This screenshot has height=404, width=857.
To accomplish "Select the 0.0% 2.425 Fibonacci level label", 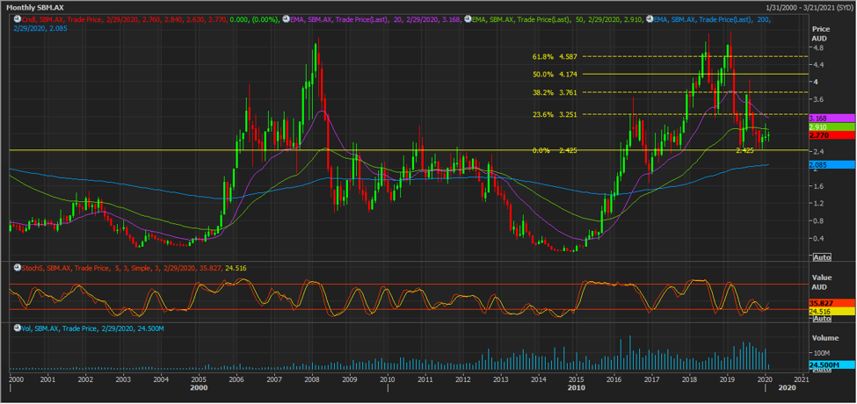I will tap(556, 150).
